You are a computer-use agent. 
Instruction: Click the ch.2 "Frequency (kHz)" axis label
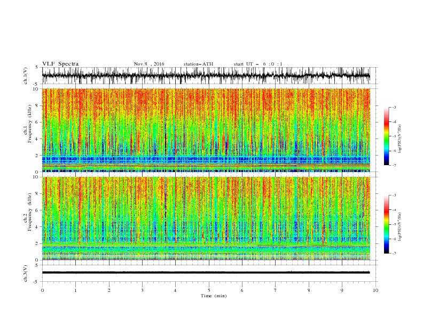tap(29, 211)
